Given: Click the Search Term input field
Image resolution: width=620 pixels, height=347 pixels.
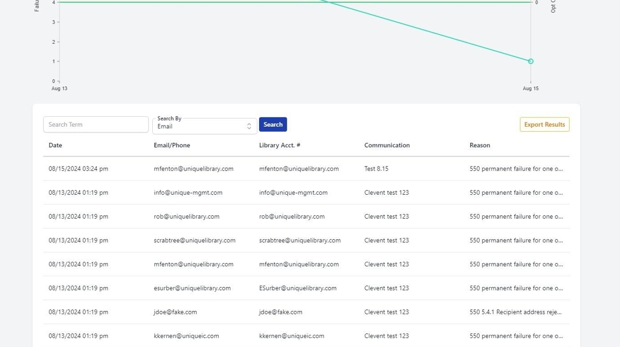Looking at the screenshot, I should pos(96,125).
